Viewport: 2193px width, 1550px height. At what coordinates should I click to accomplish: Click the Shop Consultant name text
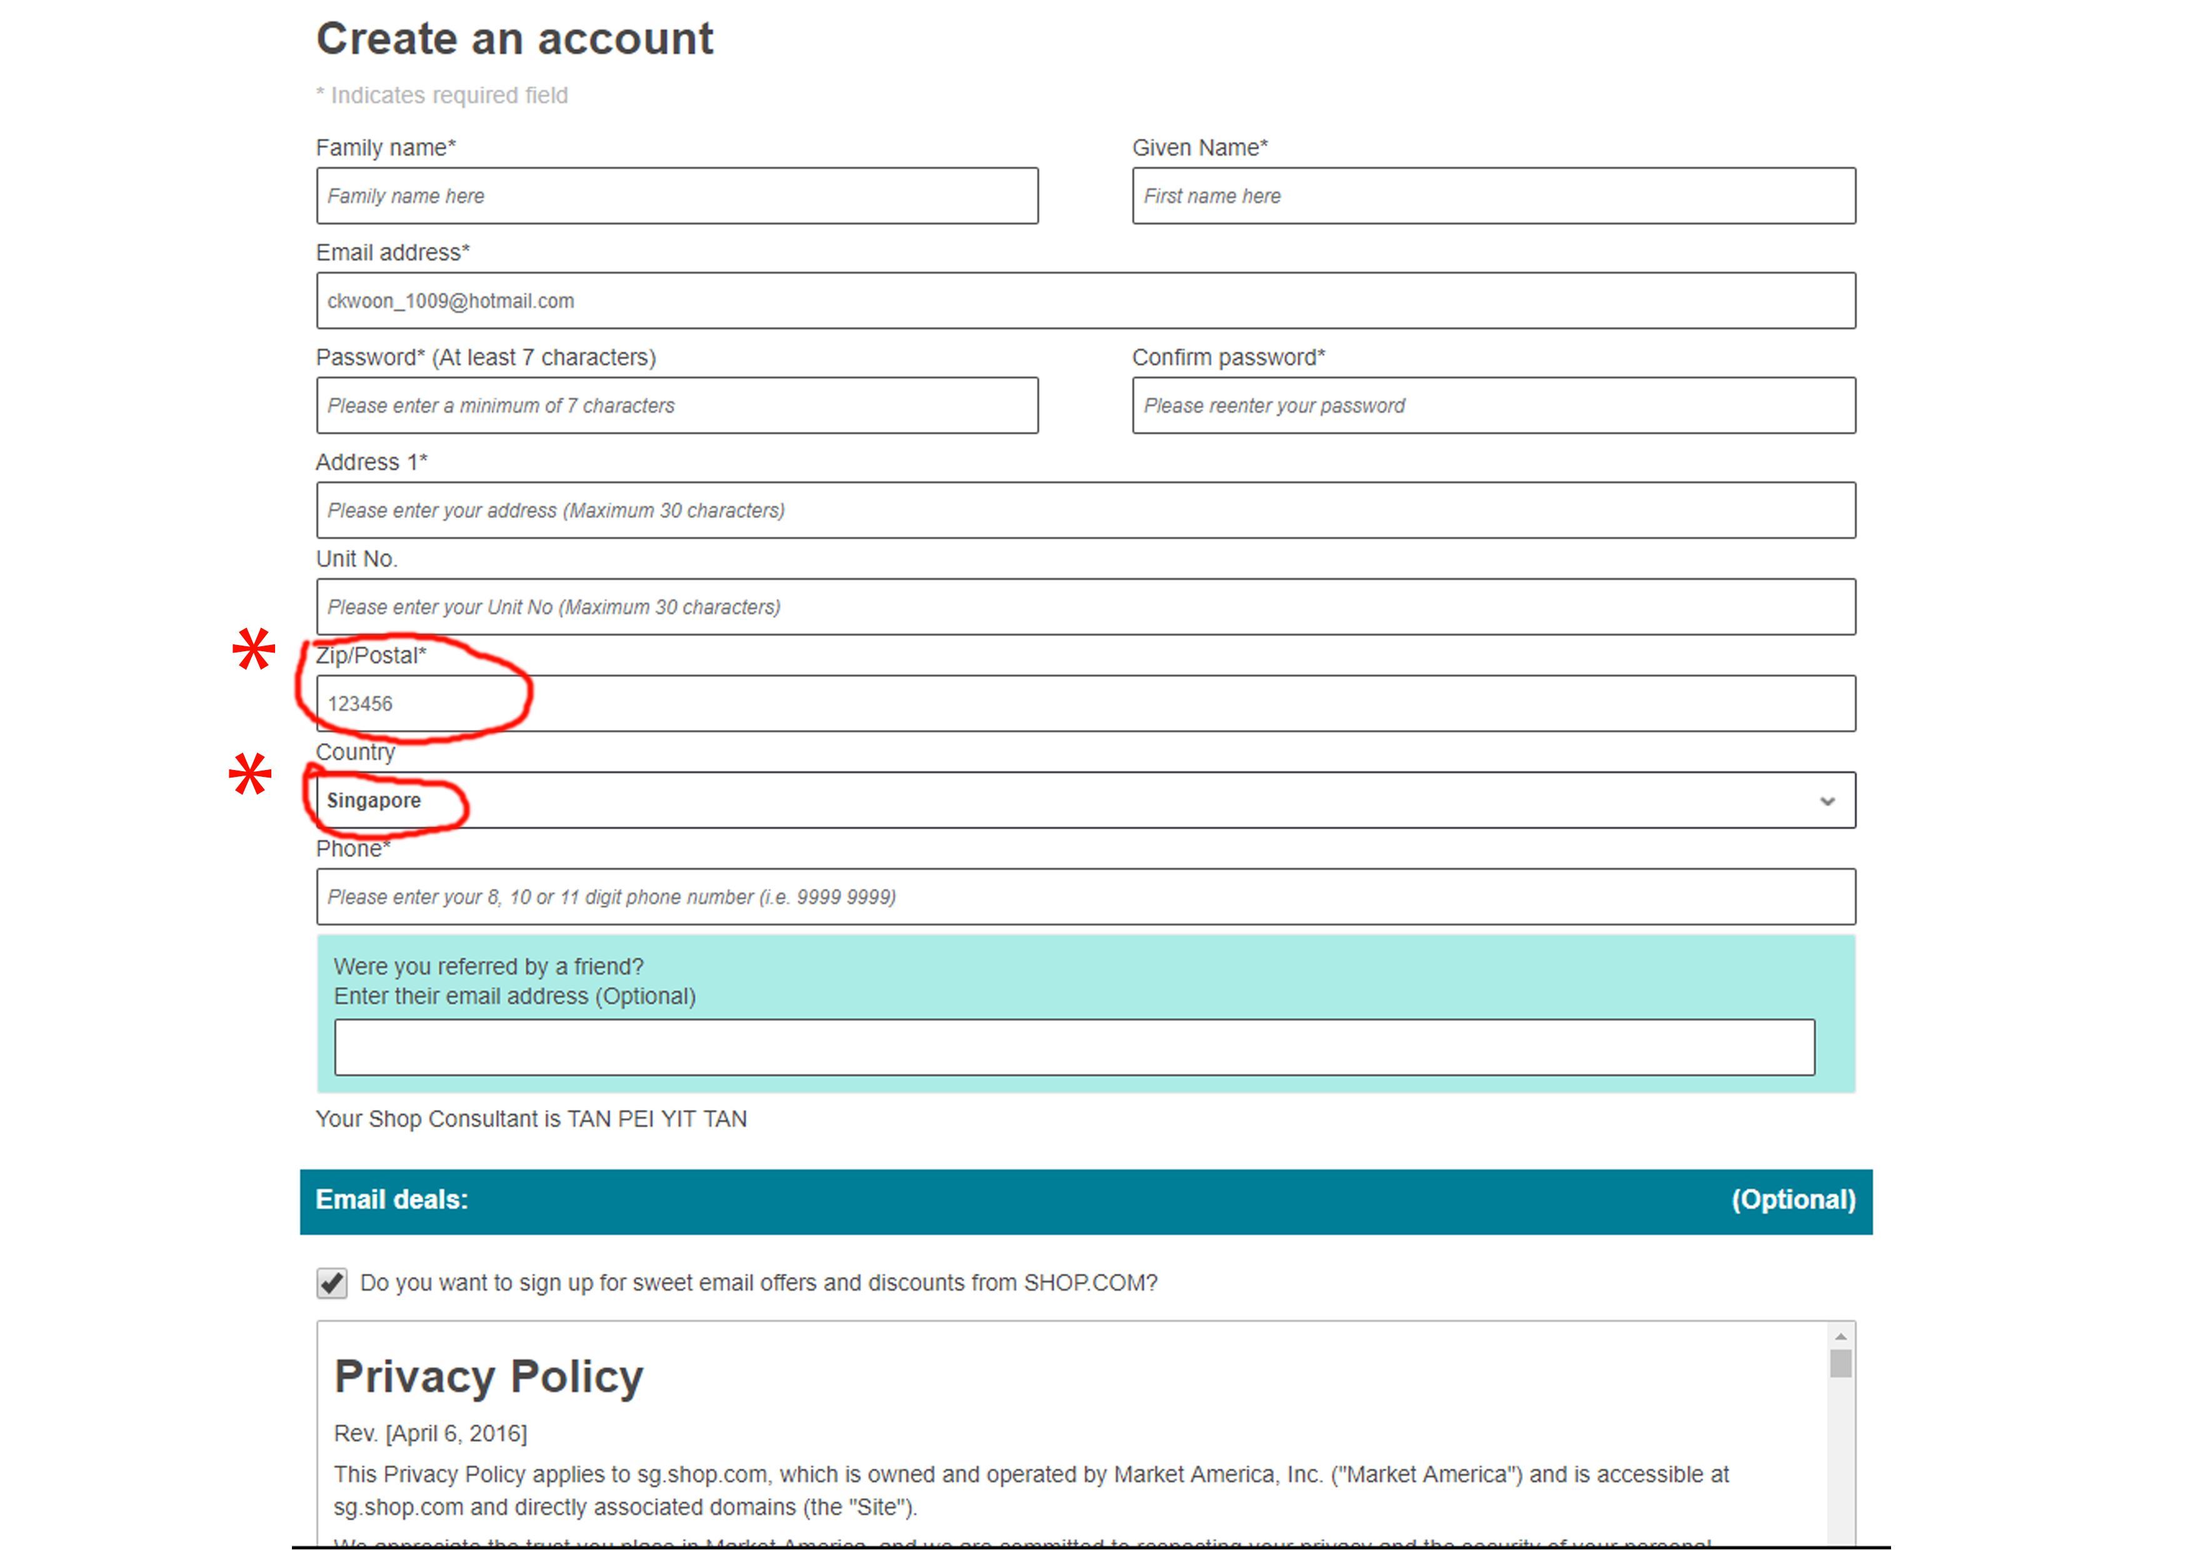pyautogui.click(x=657, y=1119)
